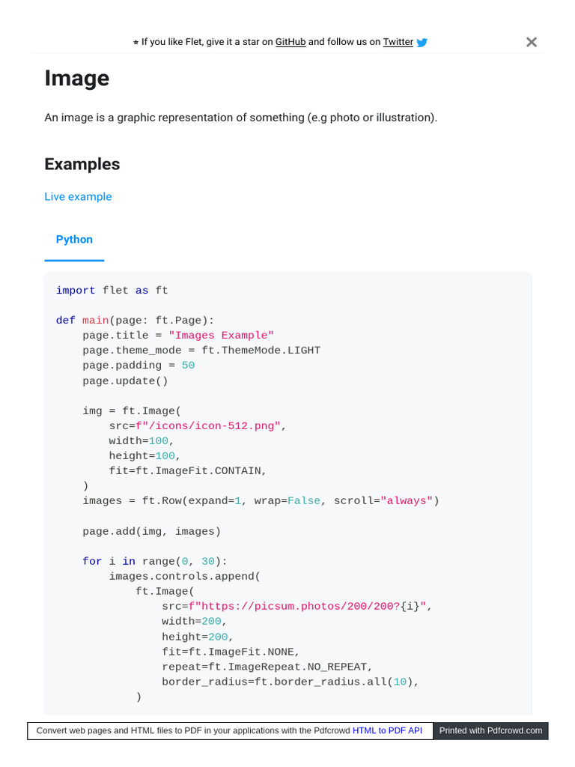
Task: Click the star symbol in the banner
Action: pyautogui.click(x=136, y=43)
